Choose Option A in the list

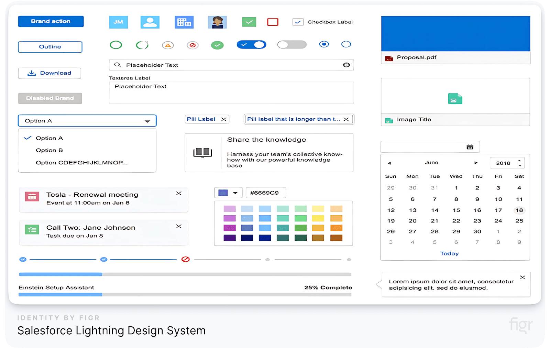(x=87, y=138)
